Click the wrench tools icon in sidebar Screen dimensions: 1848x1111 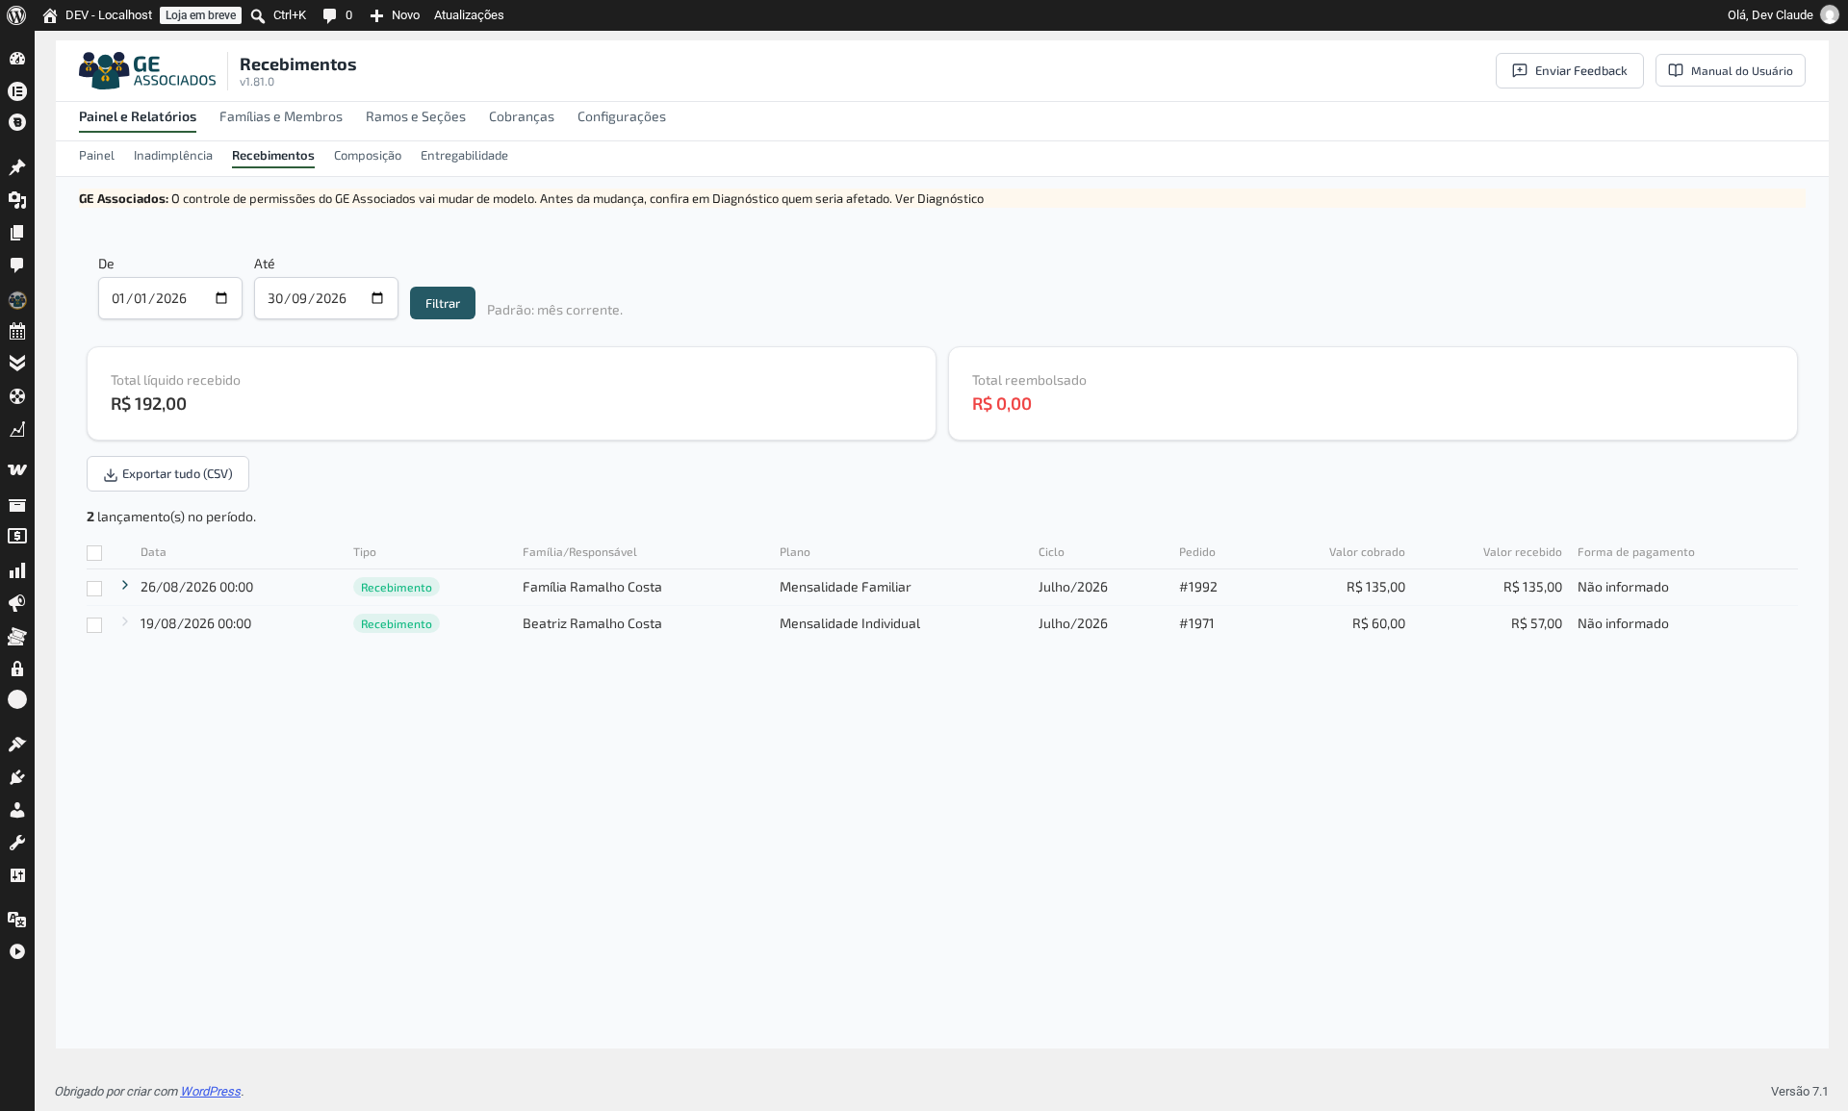[x=17, y=843]
